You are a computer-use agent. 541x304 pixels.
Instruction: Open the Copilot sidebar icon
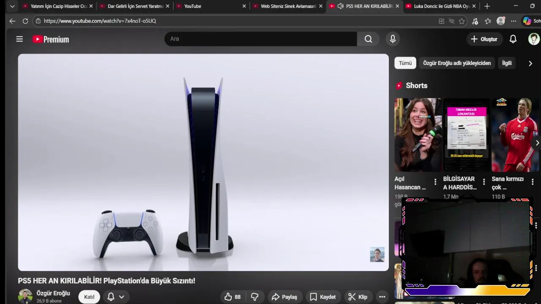coord(527,21)
